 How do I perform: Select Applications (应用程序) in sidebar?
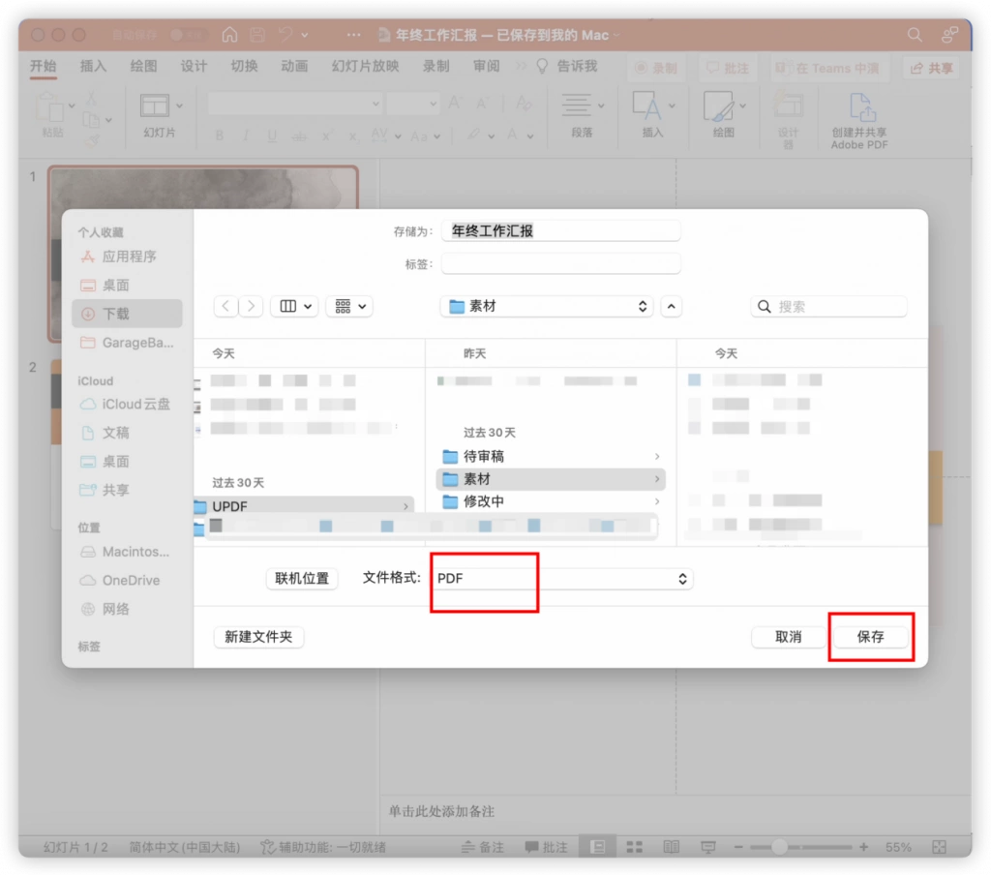[x=128, y=256]
